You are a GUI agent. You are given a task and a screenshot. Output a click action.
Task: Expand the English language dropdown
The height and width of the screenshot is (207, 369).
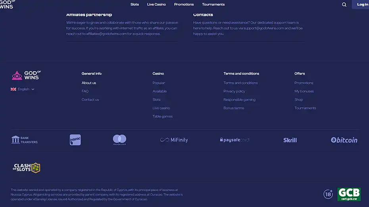(x=23, y=89)
